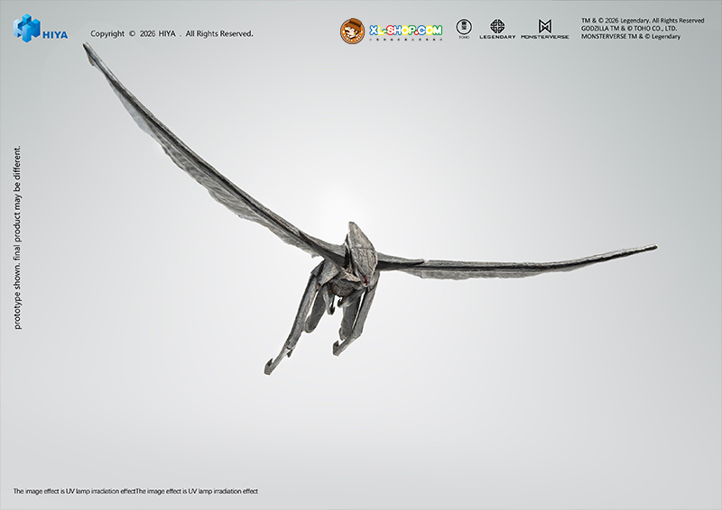Click the TM & 2026 Legendary rights line
The width and height of the screenshot is (722, 510).
[x=642, y=20]
